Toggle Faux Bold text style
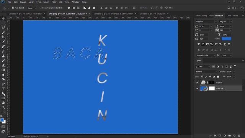 [199, 44]
